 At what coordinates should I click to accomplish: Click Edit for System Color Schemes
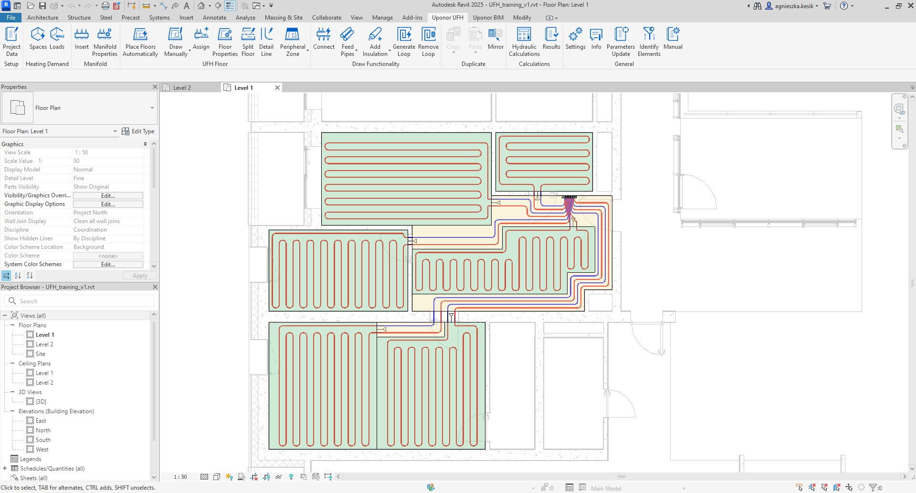tap(108, 265)
